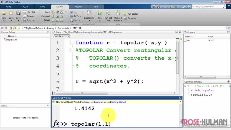
Task: Switch to the PLOTS ribbon tab
Action: click(x=25, y=7)
